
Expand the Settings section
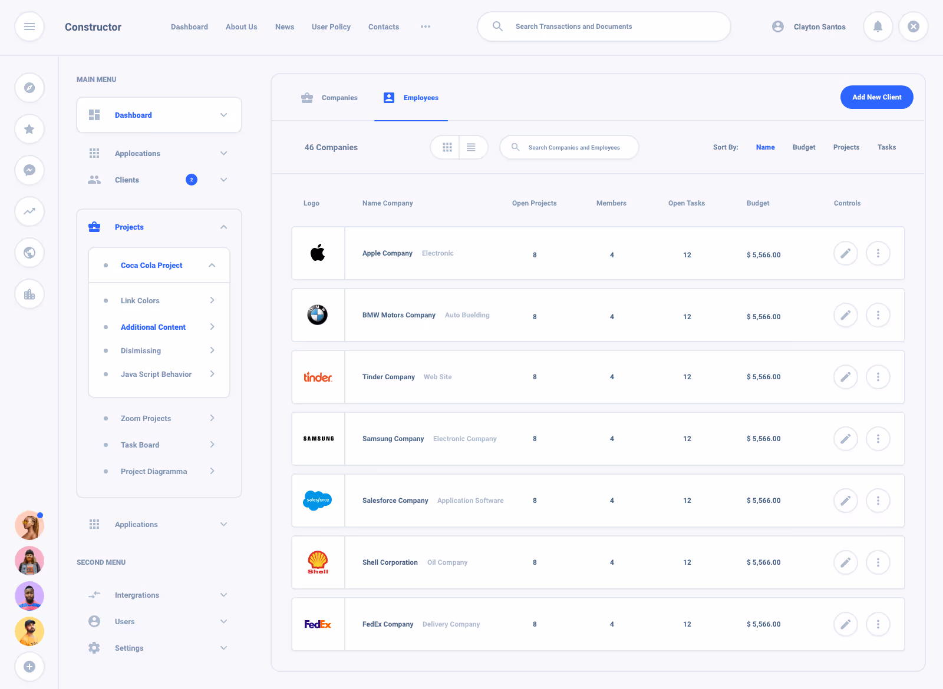point(223,648)
